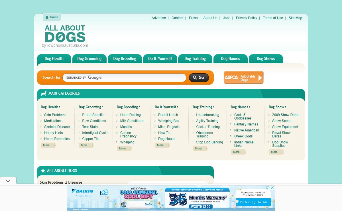This screenshot has height=211, width=342.
Task: Open the Interdigital Cysts link
Action: [x=95, y=133]
